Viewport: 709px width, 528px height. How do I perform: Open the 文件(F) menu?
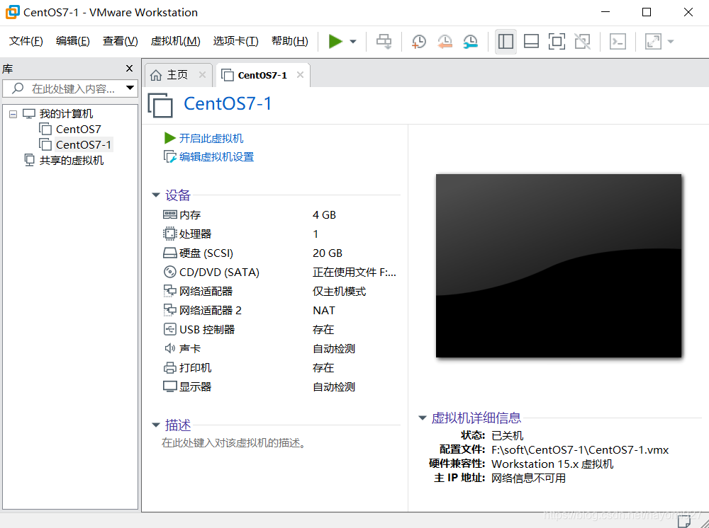pyautogui.click(x=26, y=41)
